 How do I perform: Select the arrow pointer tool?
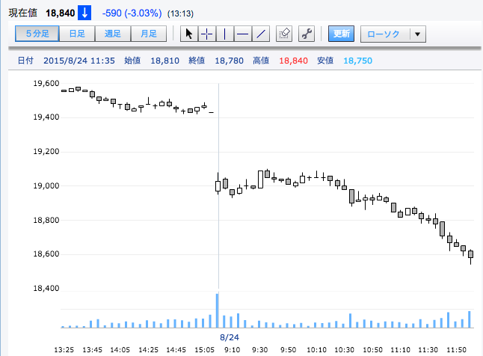pyautogui.click(x=189, y=34)
